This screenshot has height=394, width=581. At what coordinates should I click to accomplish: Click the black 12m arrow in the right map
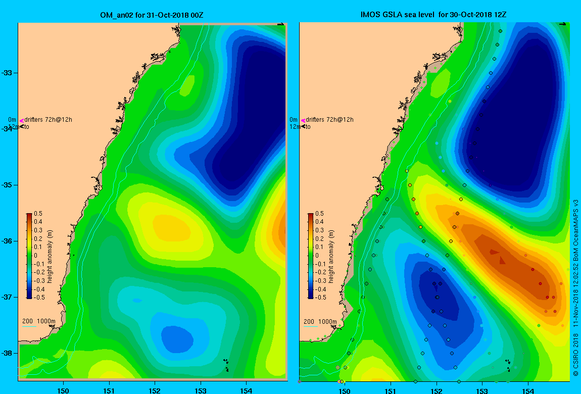pos(303,127)
